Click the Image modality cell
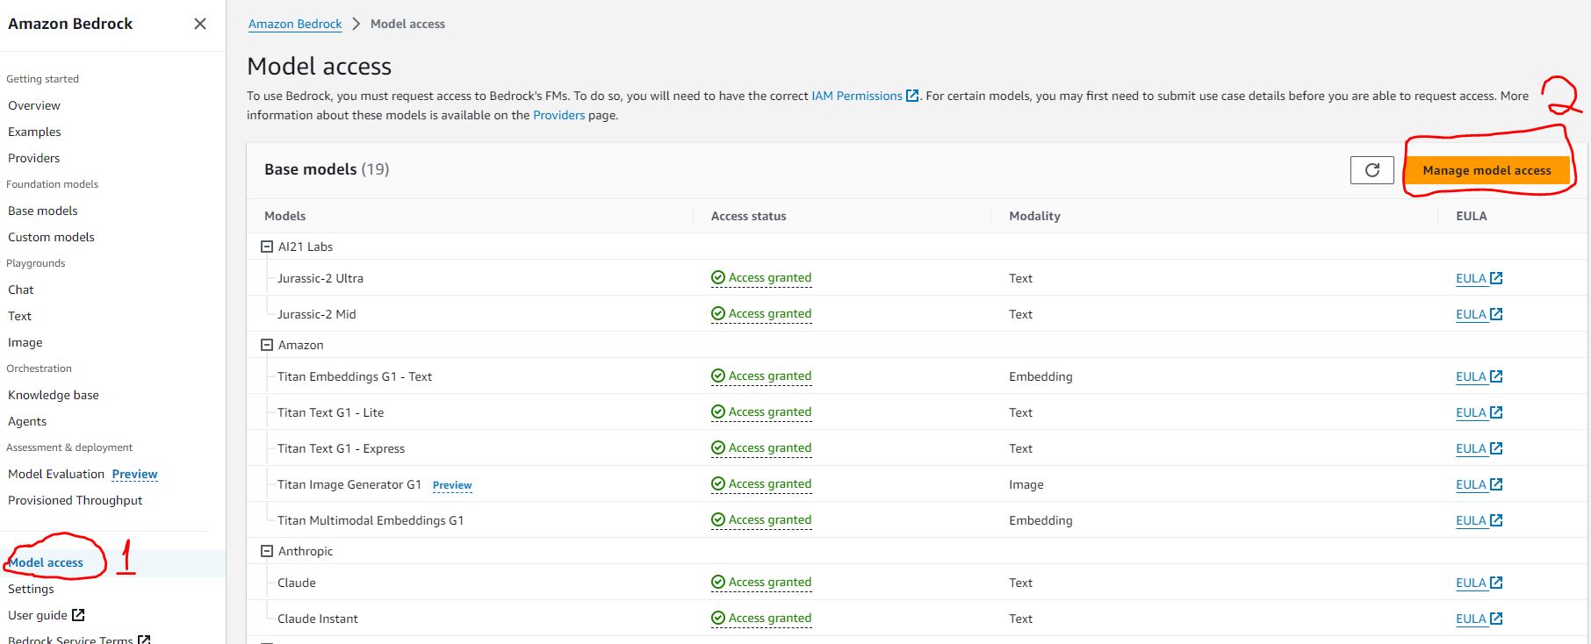Image resolution: width=1591 pixels, height=644 pixels. tap(1026, 484)
